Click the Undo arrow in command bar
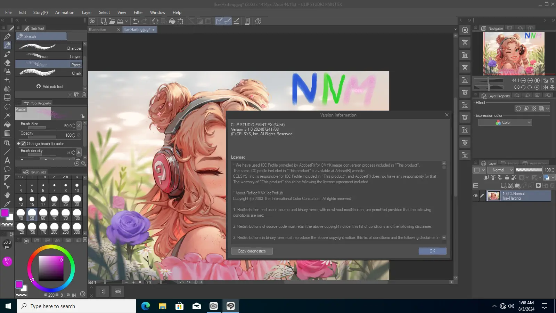Viewport: 556px width, 313px height. pos(136,21)
